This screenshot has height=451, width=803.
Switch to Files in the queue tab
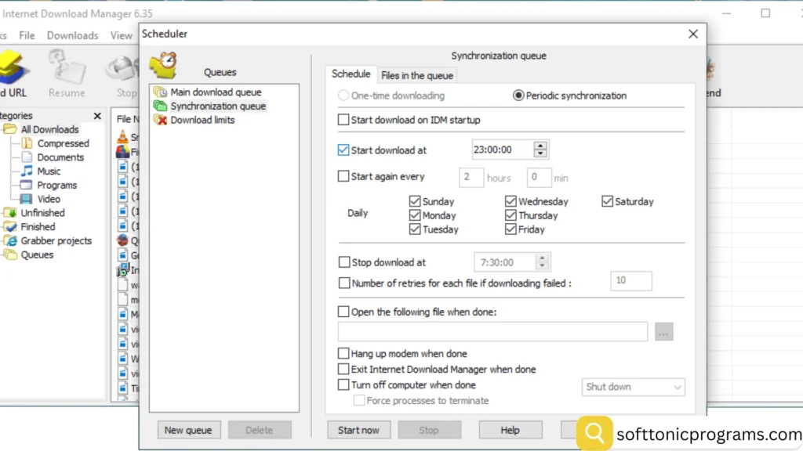pyautogui.click(x=416, y=76)
